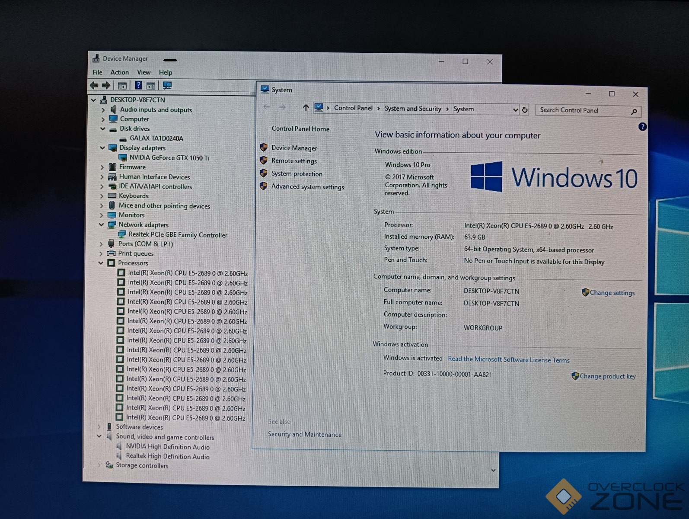
Task: Collapse the Disk drives node
Action: [x=103, y=129]
